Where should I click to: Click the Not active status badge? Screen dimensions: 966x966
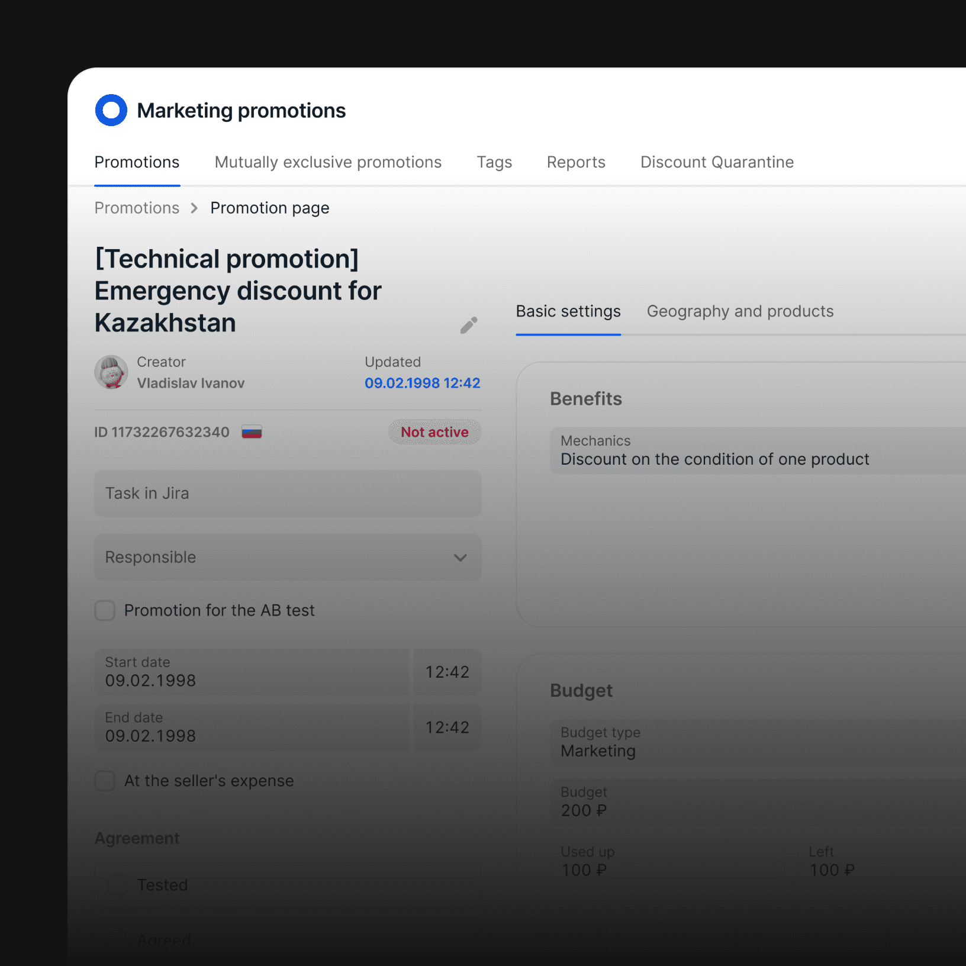tap(434, 432)
